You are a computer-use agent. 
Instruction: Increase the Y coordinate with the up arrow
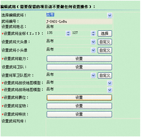[93, 32]
